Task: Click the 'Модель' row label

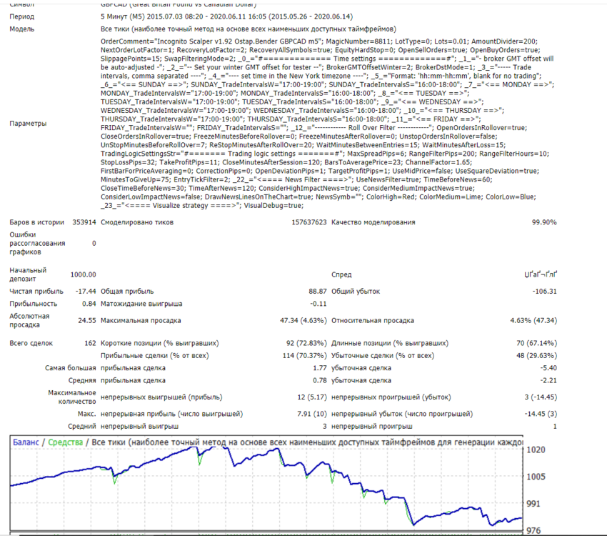Action: [21, 29]
